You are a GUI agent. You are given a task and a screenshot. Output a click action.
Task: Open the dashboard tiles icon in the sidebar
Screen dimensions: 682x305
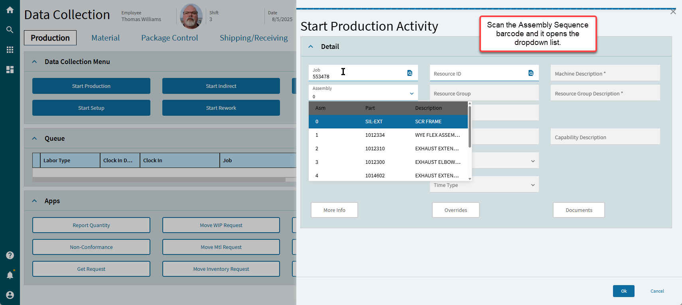[10, 70]
